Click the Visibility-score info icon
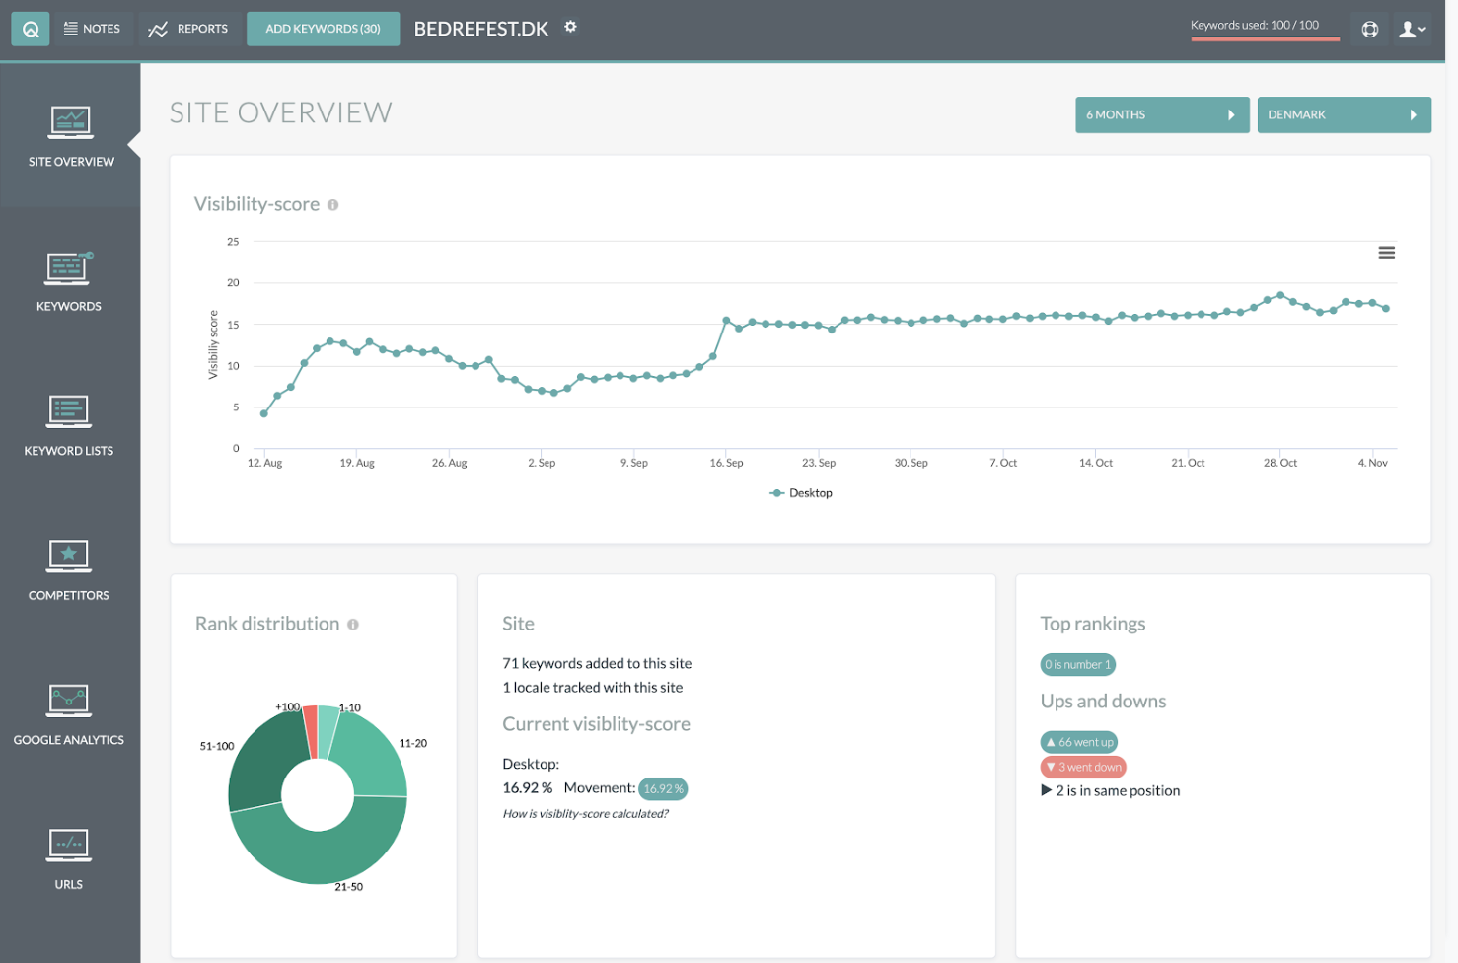Viewport: 1458px width, 963px height. click(x=333, y=205)
